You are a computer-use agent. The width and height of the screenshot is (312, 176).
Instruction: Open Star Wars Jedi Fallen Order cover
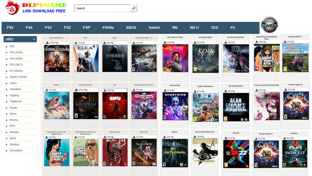point(236,57)
